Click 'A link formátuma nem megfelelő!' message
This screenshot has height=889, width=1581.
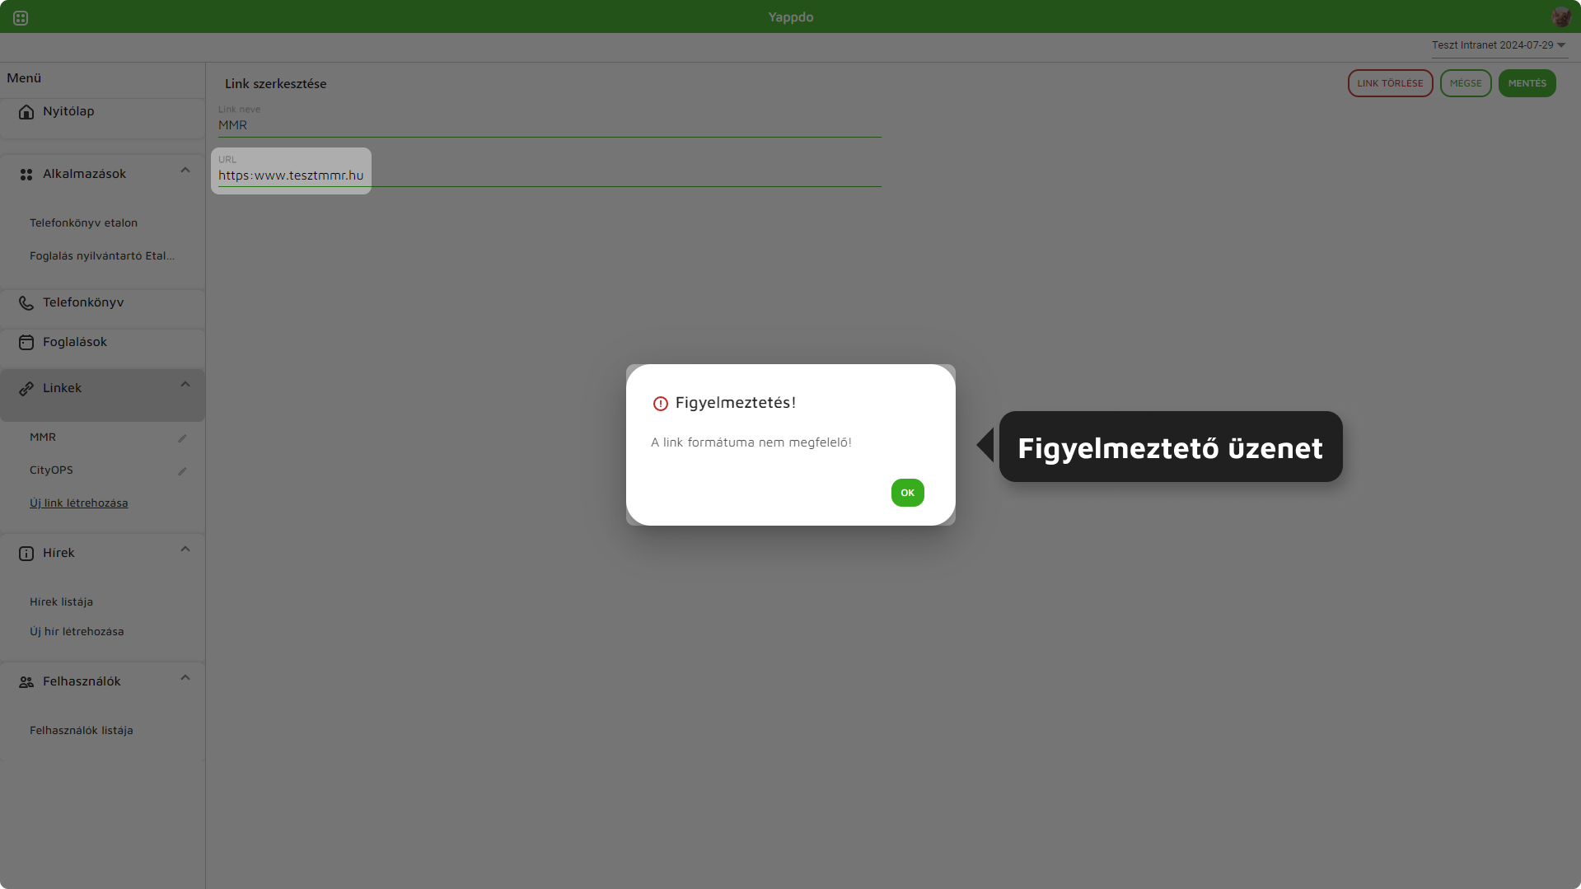751,442
